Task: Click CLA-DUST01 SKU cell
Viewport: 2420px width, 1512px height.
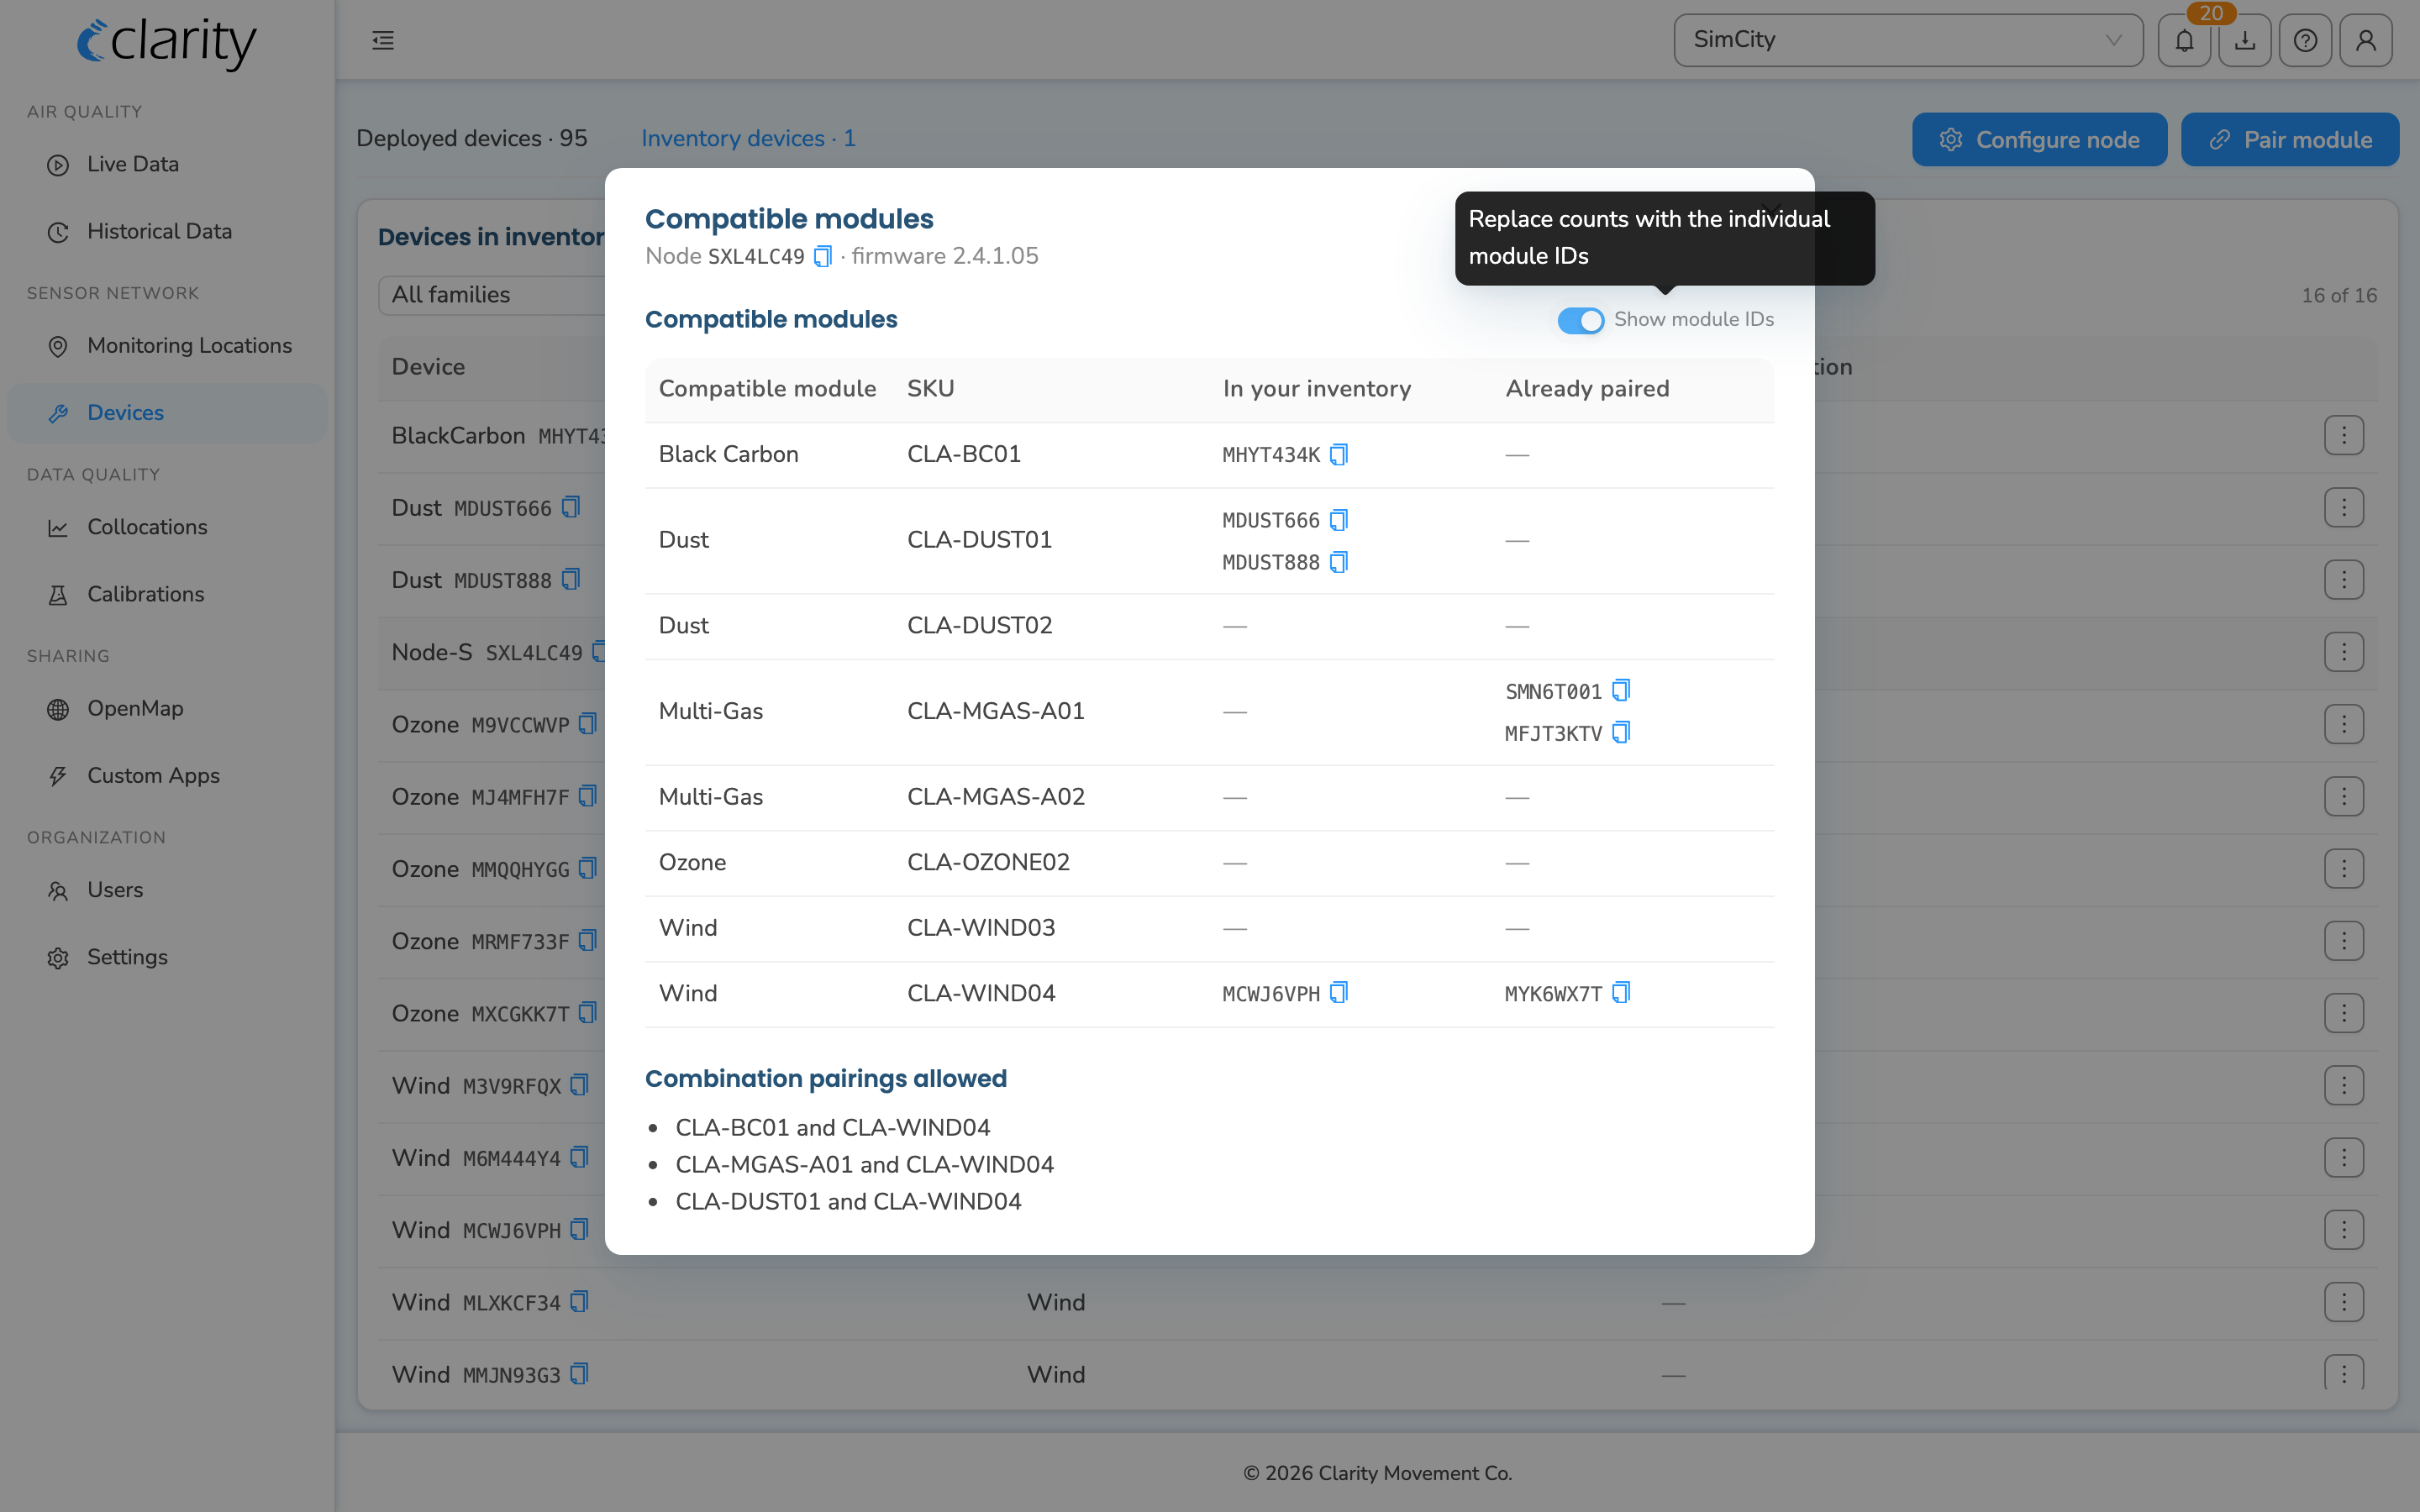Action: (979, 540)
